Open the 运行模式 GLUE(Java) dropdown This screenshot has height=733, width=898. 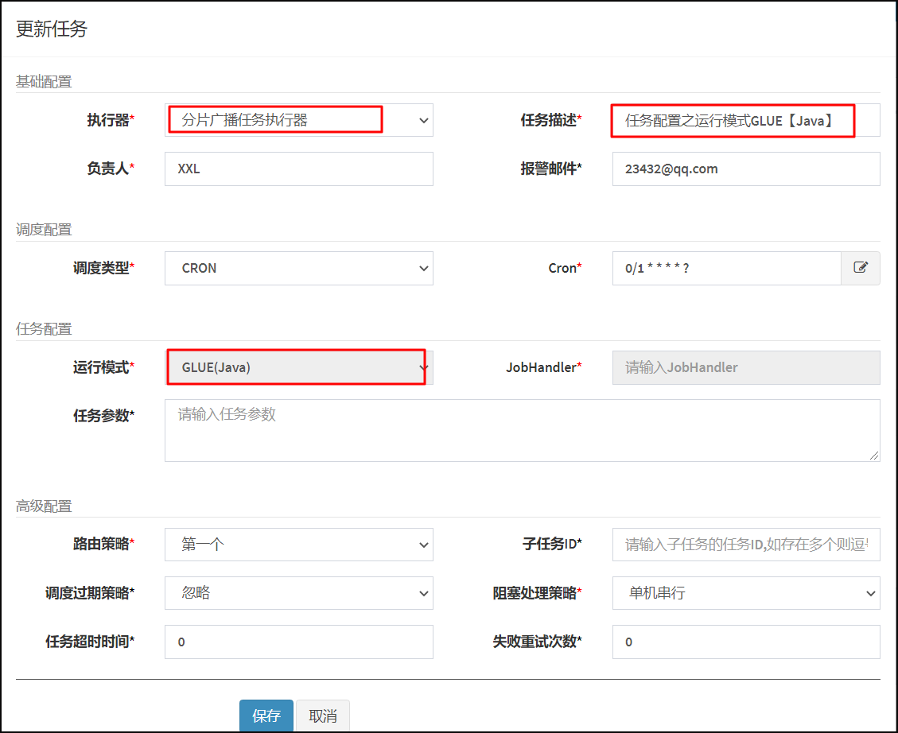point(299,367)
